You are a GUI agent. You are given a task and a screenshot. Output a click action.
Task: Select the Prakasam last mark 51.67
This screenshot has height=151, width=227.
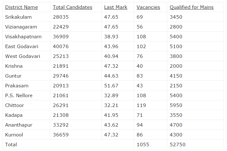pos(111,86)
